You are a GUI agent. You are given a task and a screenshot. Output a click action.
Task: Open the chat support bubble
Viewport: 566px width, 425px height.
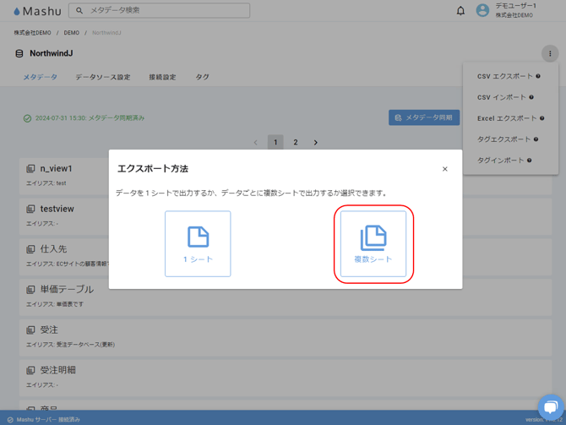point(550,406)
